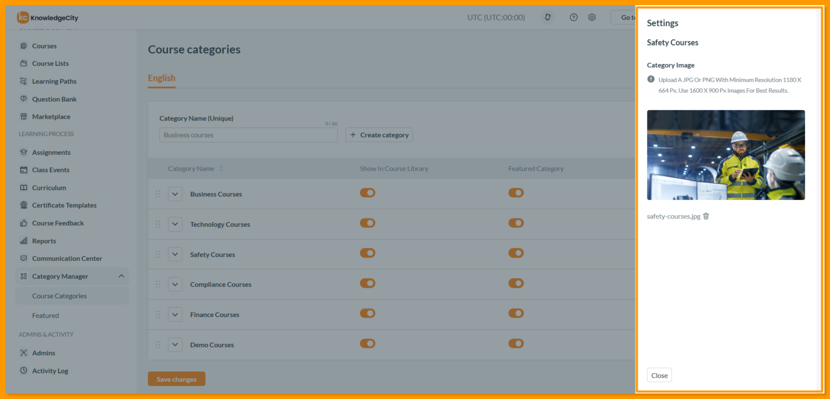Open Marketplace in the sidebar

(51, 116)
